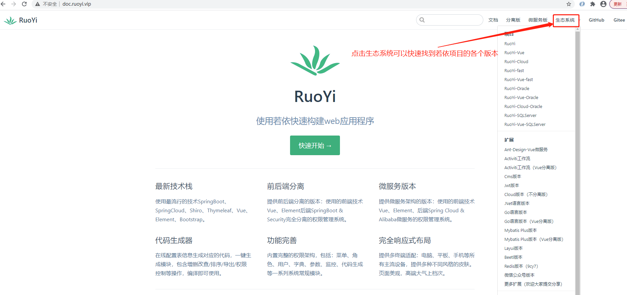The width and height of the screenshot is (627, 295).
Task: Click the 代码生成器 feature heading
Action: pyautogui.click(x=174, y=241)
